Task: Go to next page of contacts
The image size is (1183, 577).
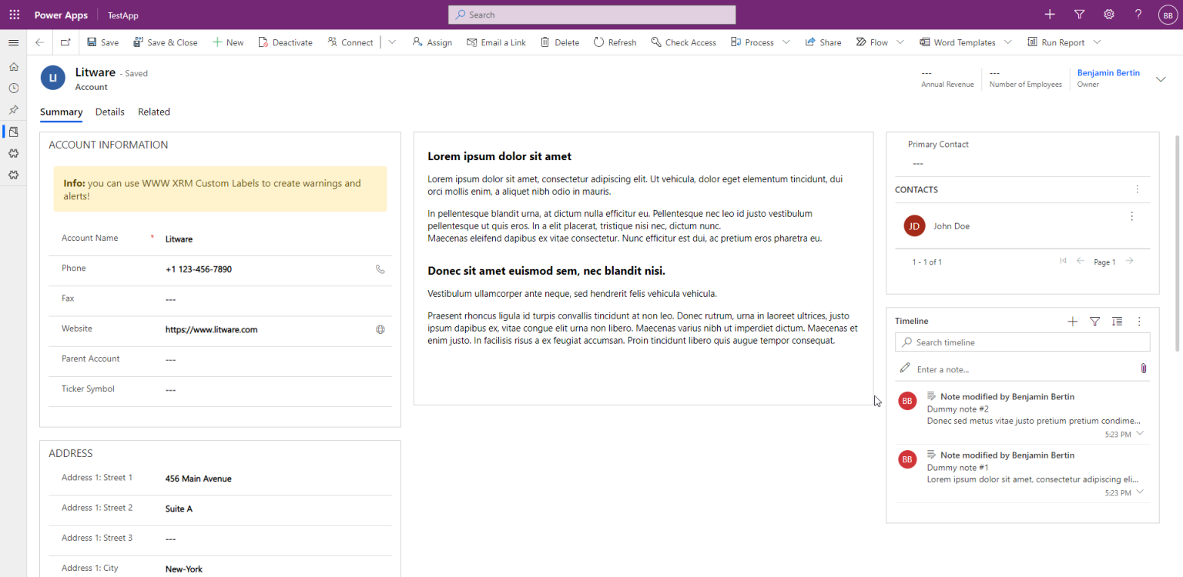Action: pos(1129,261)
